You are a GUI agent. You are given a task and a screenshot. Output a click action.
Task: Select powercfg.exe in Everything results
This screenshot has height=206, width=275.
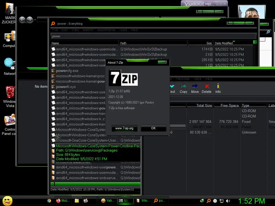click(67, 71)
